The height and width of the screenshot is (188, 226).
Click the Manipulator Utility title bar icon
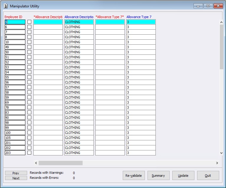coord(5,6)
